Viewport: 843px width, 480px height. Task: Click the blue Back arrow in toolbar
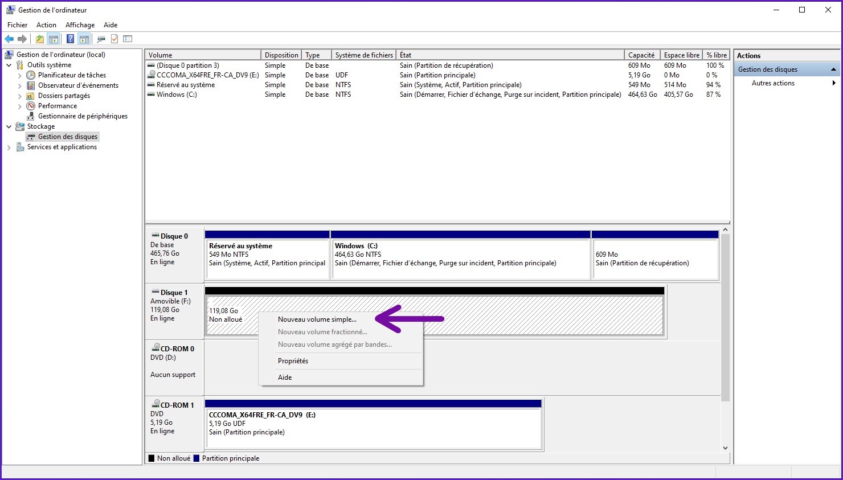pyautogui.click(x=9, y=39)
